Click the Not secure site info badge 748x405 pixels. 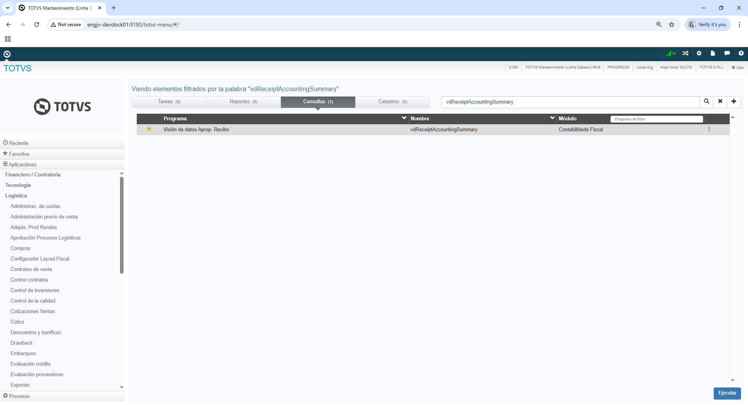[66, 25]
